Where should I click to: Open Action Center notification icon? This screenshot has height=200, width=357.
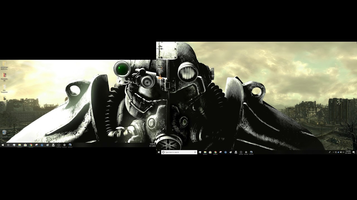(x=354, y=152)
